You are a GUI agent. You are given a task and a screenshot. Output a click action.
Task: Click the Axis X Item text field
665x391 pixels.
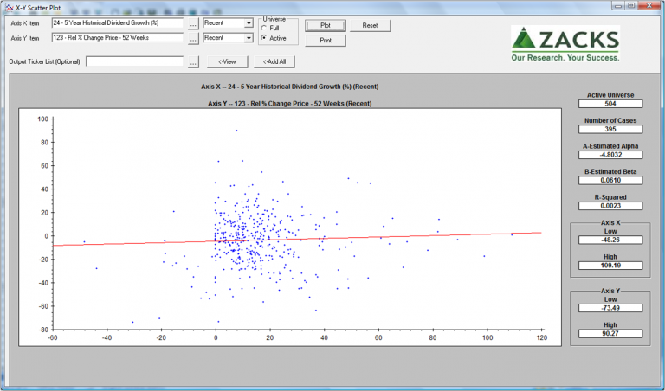point(116,24)
